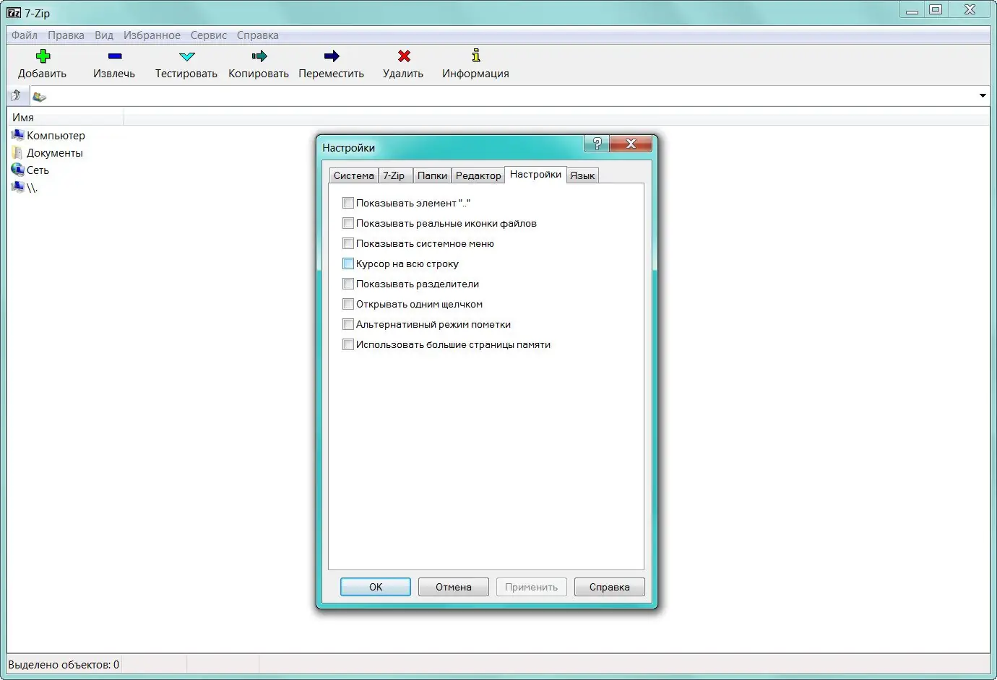997x680 pixels.
Task: Switch to the Язык tab
Action: point(582,175)
